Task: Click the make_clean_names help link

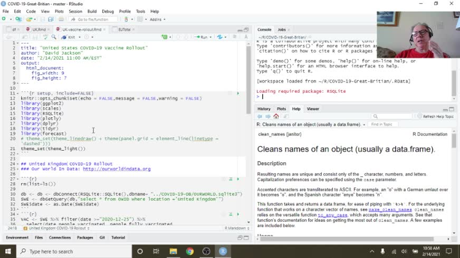Action: coord(390,209)
